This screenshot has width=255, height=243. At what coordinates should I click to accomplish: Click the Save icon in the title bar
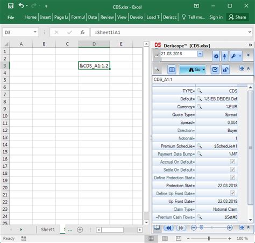[11, 6]
